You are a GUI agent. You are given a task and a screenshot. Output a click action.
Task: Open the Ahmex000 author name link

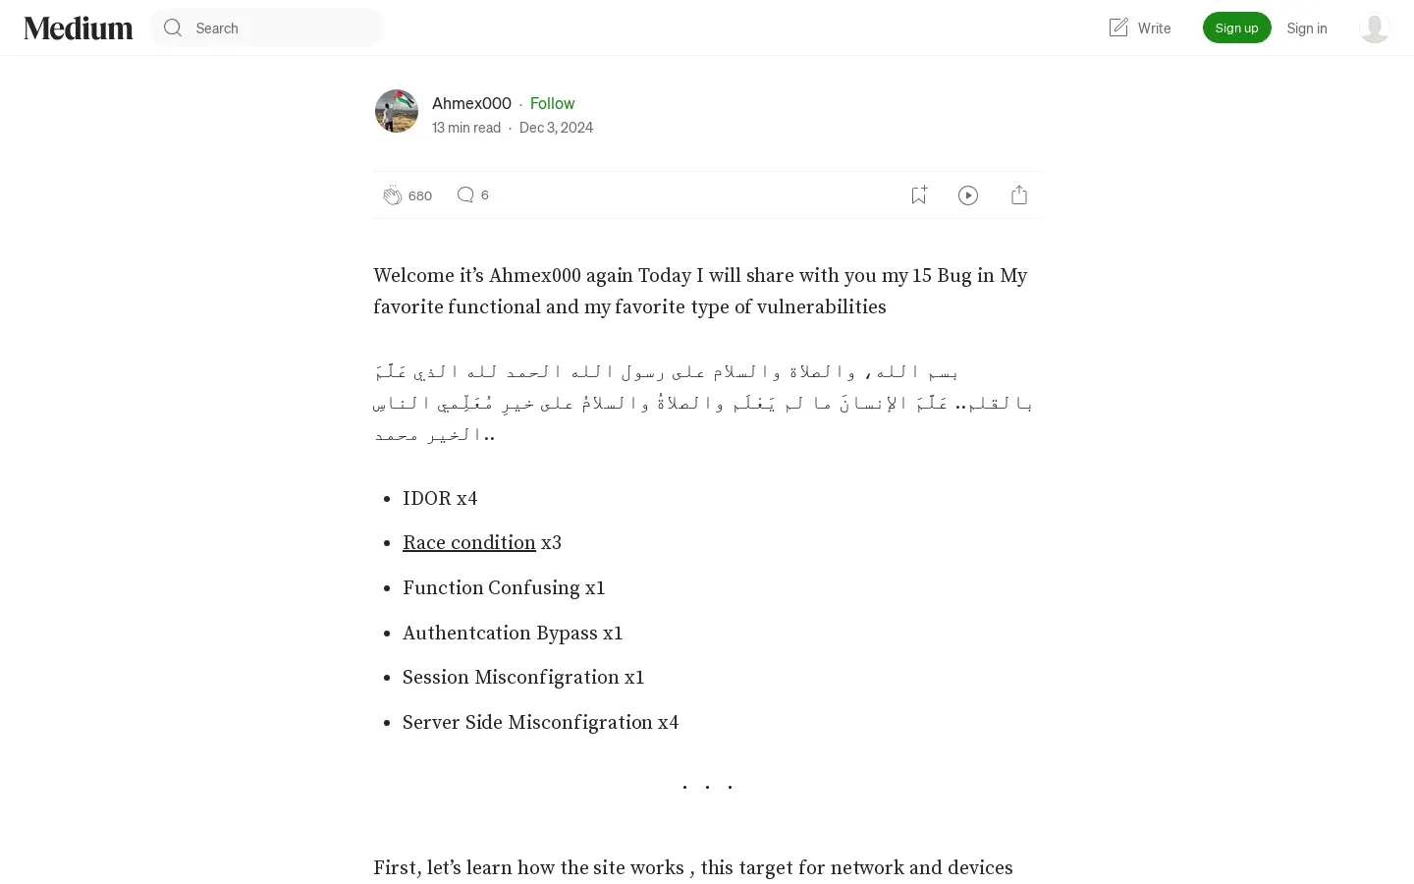tap(471, 103)
